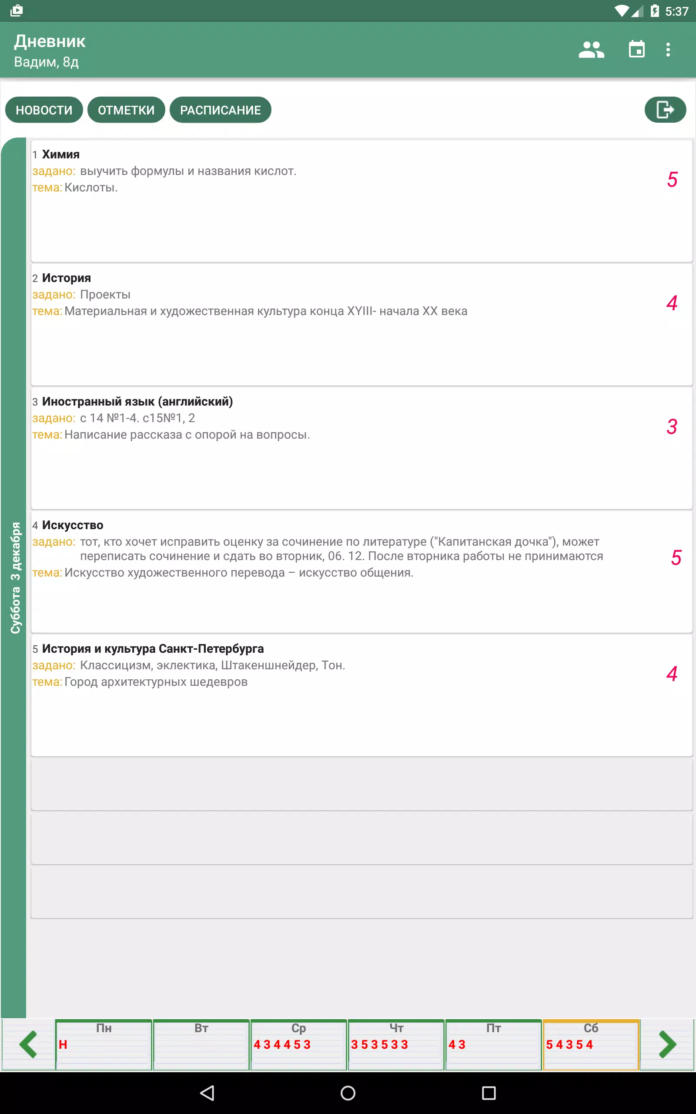The height and width of the screenshot is (1114, 696).
Task: Open the НОВОСТИ section
Action: [44, 110]
